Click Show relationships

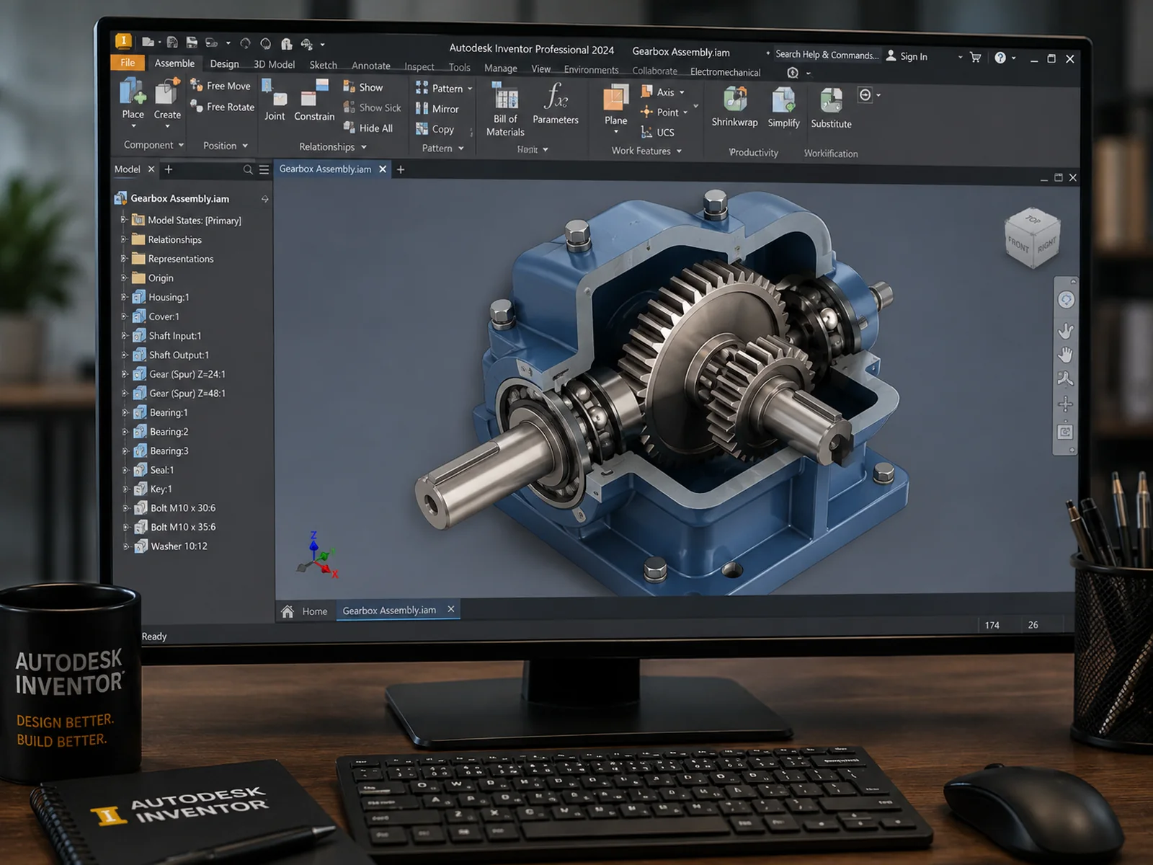[x=363, y=87]
